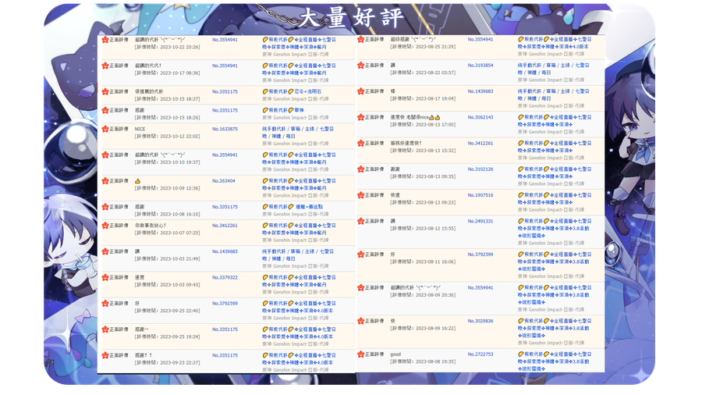Open order link No.3102126

480,169
